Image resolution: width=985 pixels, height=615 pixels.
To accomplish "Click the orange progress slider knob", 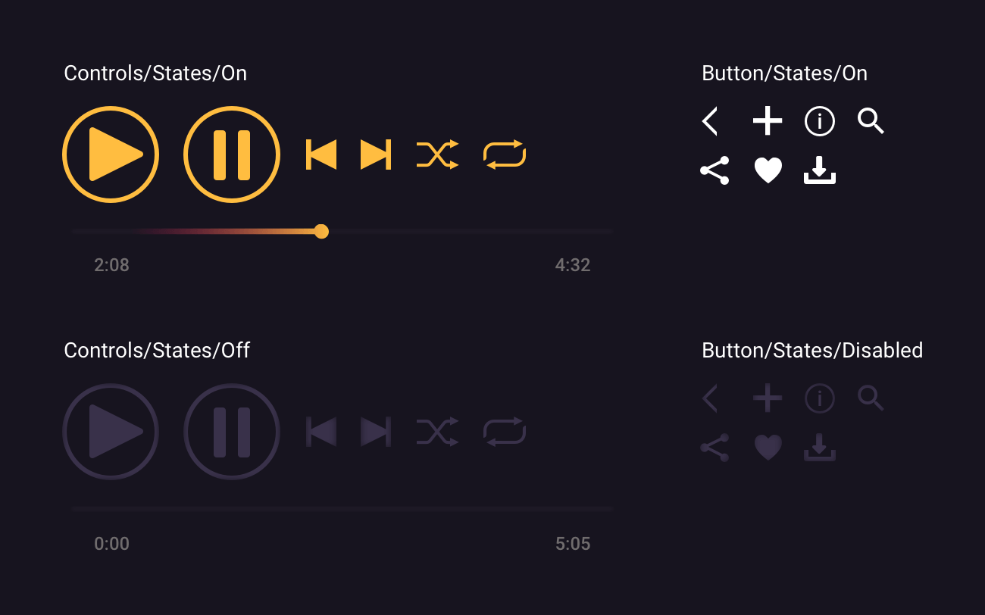I will click(321, 231).
